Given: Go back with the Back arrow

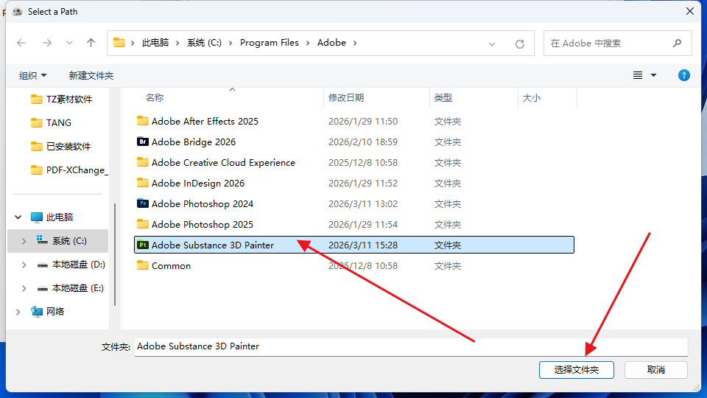Looking at the screenshot, I should pyautogui.click(x=21, y=43).
